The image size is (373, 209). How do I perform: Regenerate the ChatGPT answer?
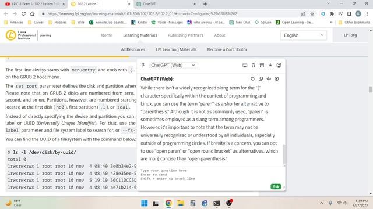pos(252,79)
